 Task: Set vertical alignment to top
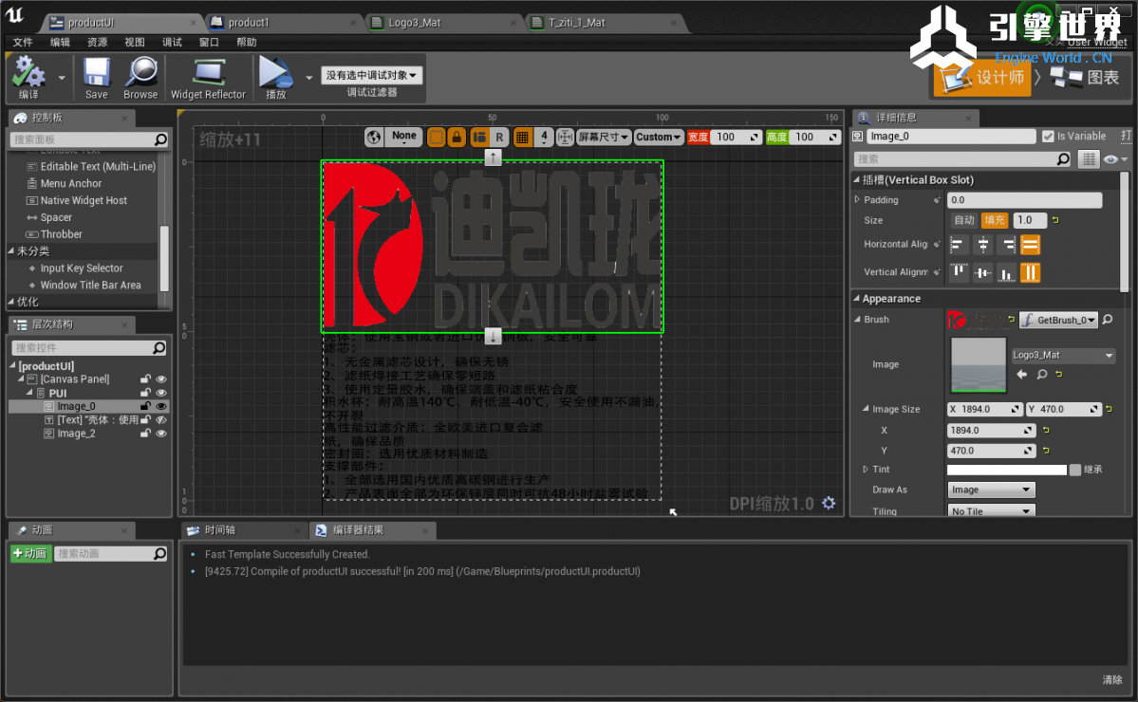pyautogui.click(x=959, y=272)
